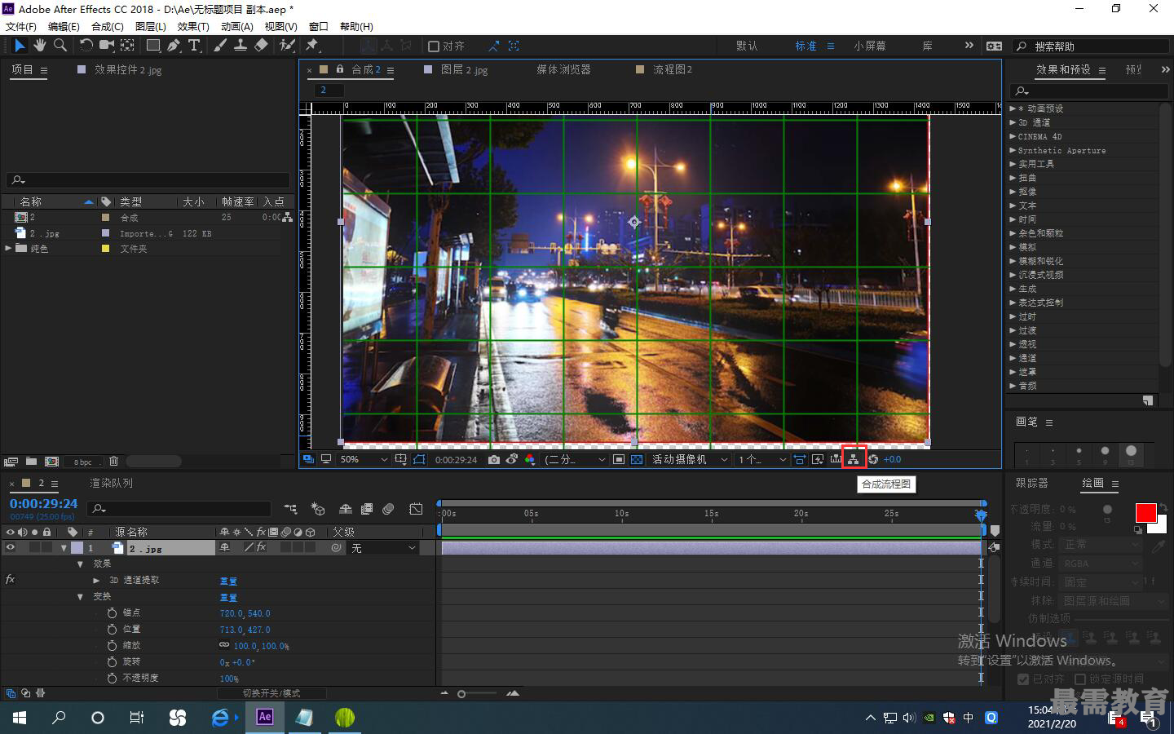Screen dimensions: 1174x734
Task: Select the Selection arrow tool
Action: point(20,46)
